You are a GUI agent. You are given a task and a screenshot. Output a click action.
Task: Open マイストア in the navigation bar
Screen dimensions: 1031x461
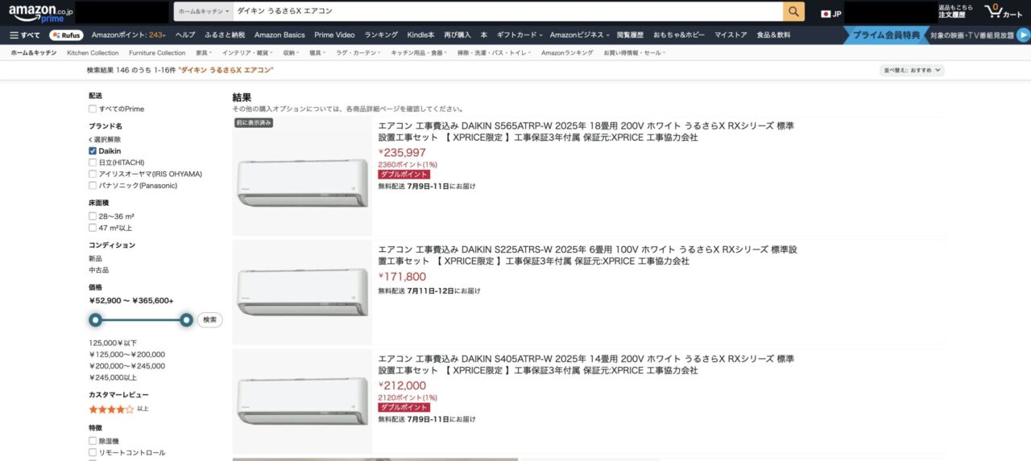pyautogui.click(x=731, y=35)
